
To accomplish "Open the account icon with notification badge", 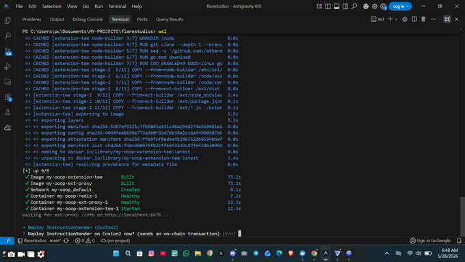I will tap(384, 6).
